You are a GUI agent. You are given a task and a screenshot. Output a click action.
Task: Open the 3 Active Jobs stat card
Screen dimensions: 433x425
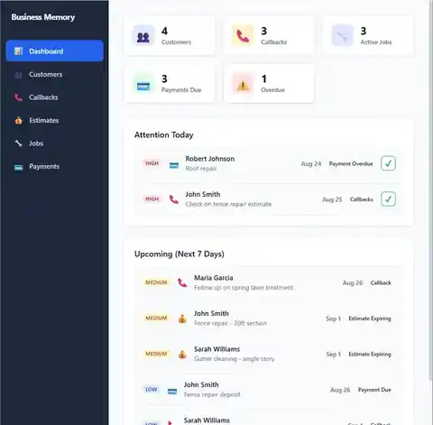click(368, 36)
